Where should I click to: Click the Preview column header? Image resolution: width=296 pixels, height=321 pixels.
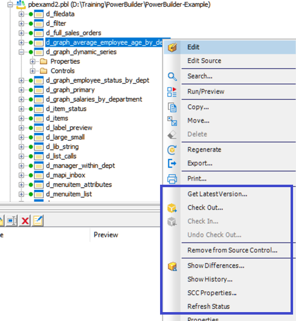click(x=106, y=235)
